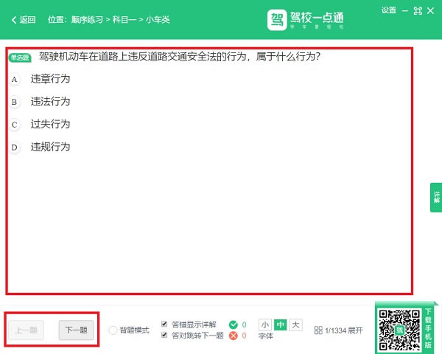Select answer option A circle
Image resolution: width=442 pixels, height=354 pixels.
(x=15, y=80)
